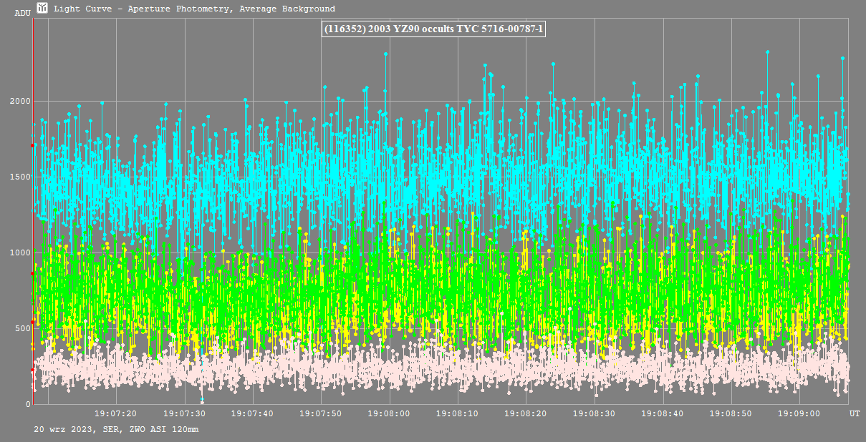Click the date and camera footer text
866x442 pixels.
(116, 429)
